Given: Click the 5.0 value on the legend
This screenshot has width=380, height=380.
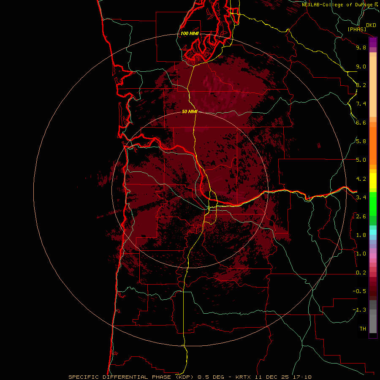Looking at the screenshot, I should coord(361,160).
